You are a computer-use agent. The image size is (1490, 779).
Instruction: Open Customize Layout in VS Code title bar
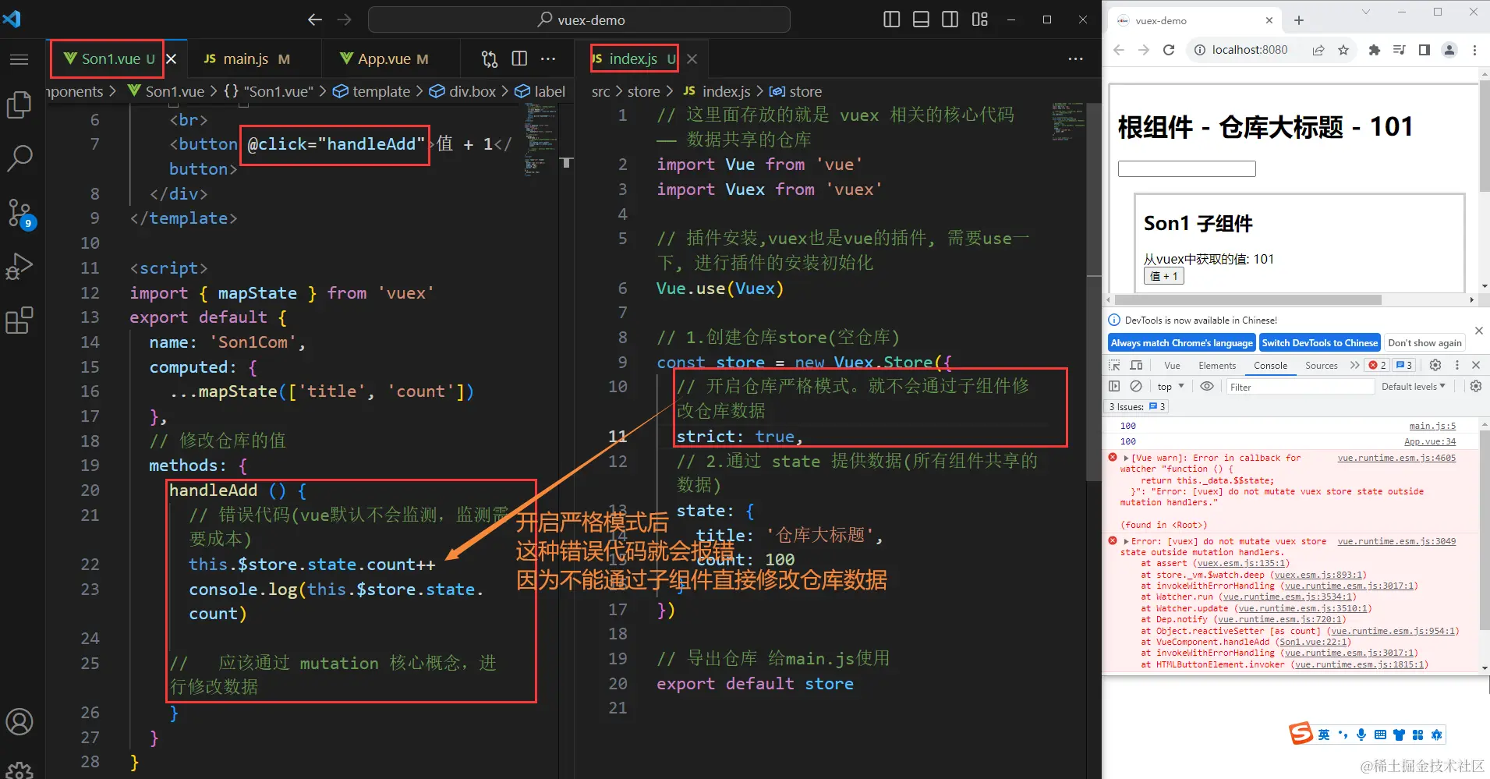[980, 19]
